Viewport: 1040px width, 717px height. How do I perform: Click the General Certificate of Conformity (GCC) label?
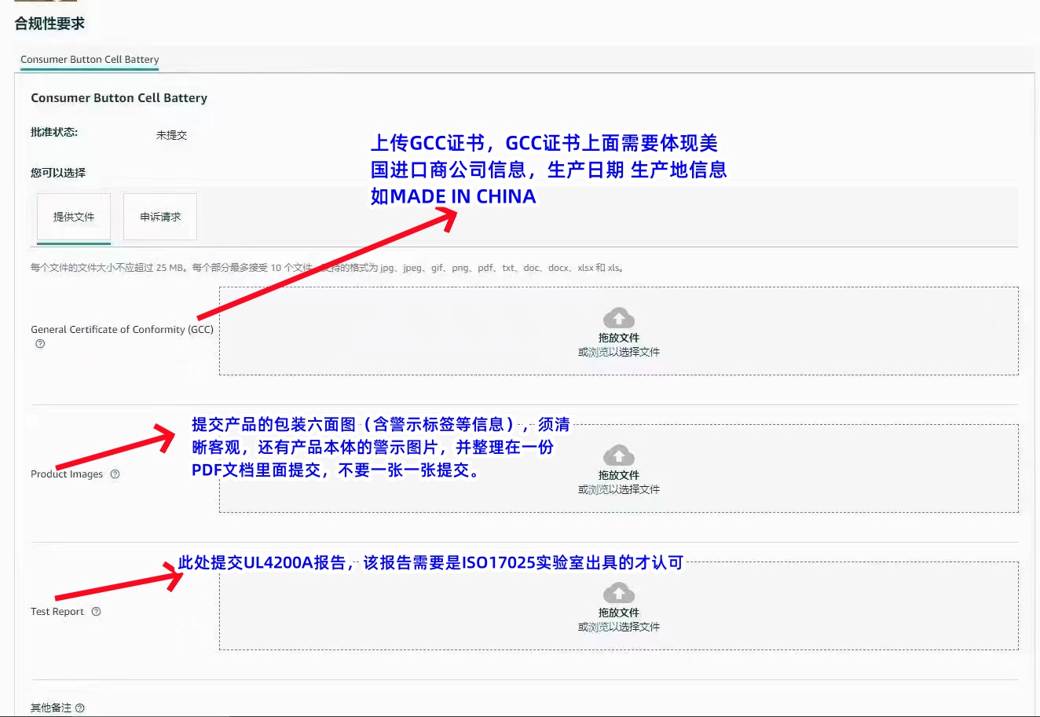tap(122, 330)
